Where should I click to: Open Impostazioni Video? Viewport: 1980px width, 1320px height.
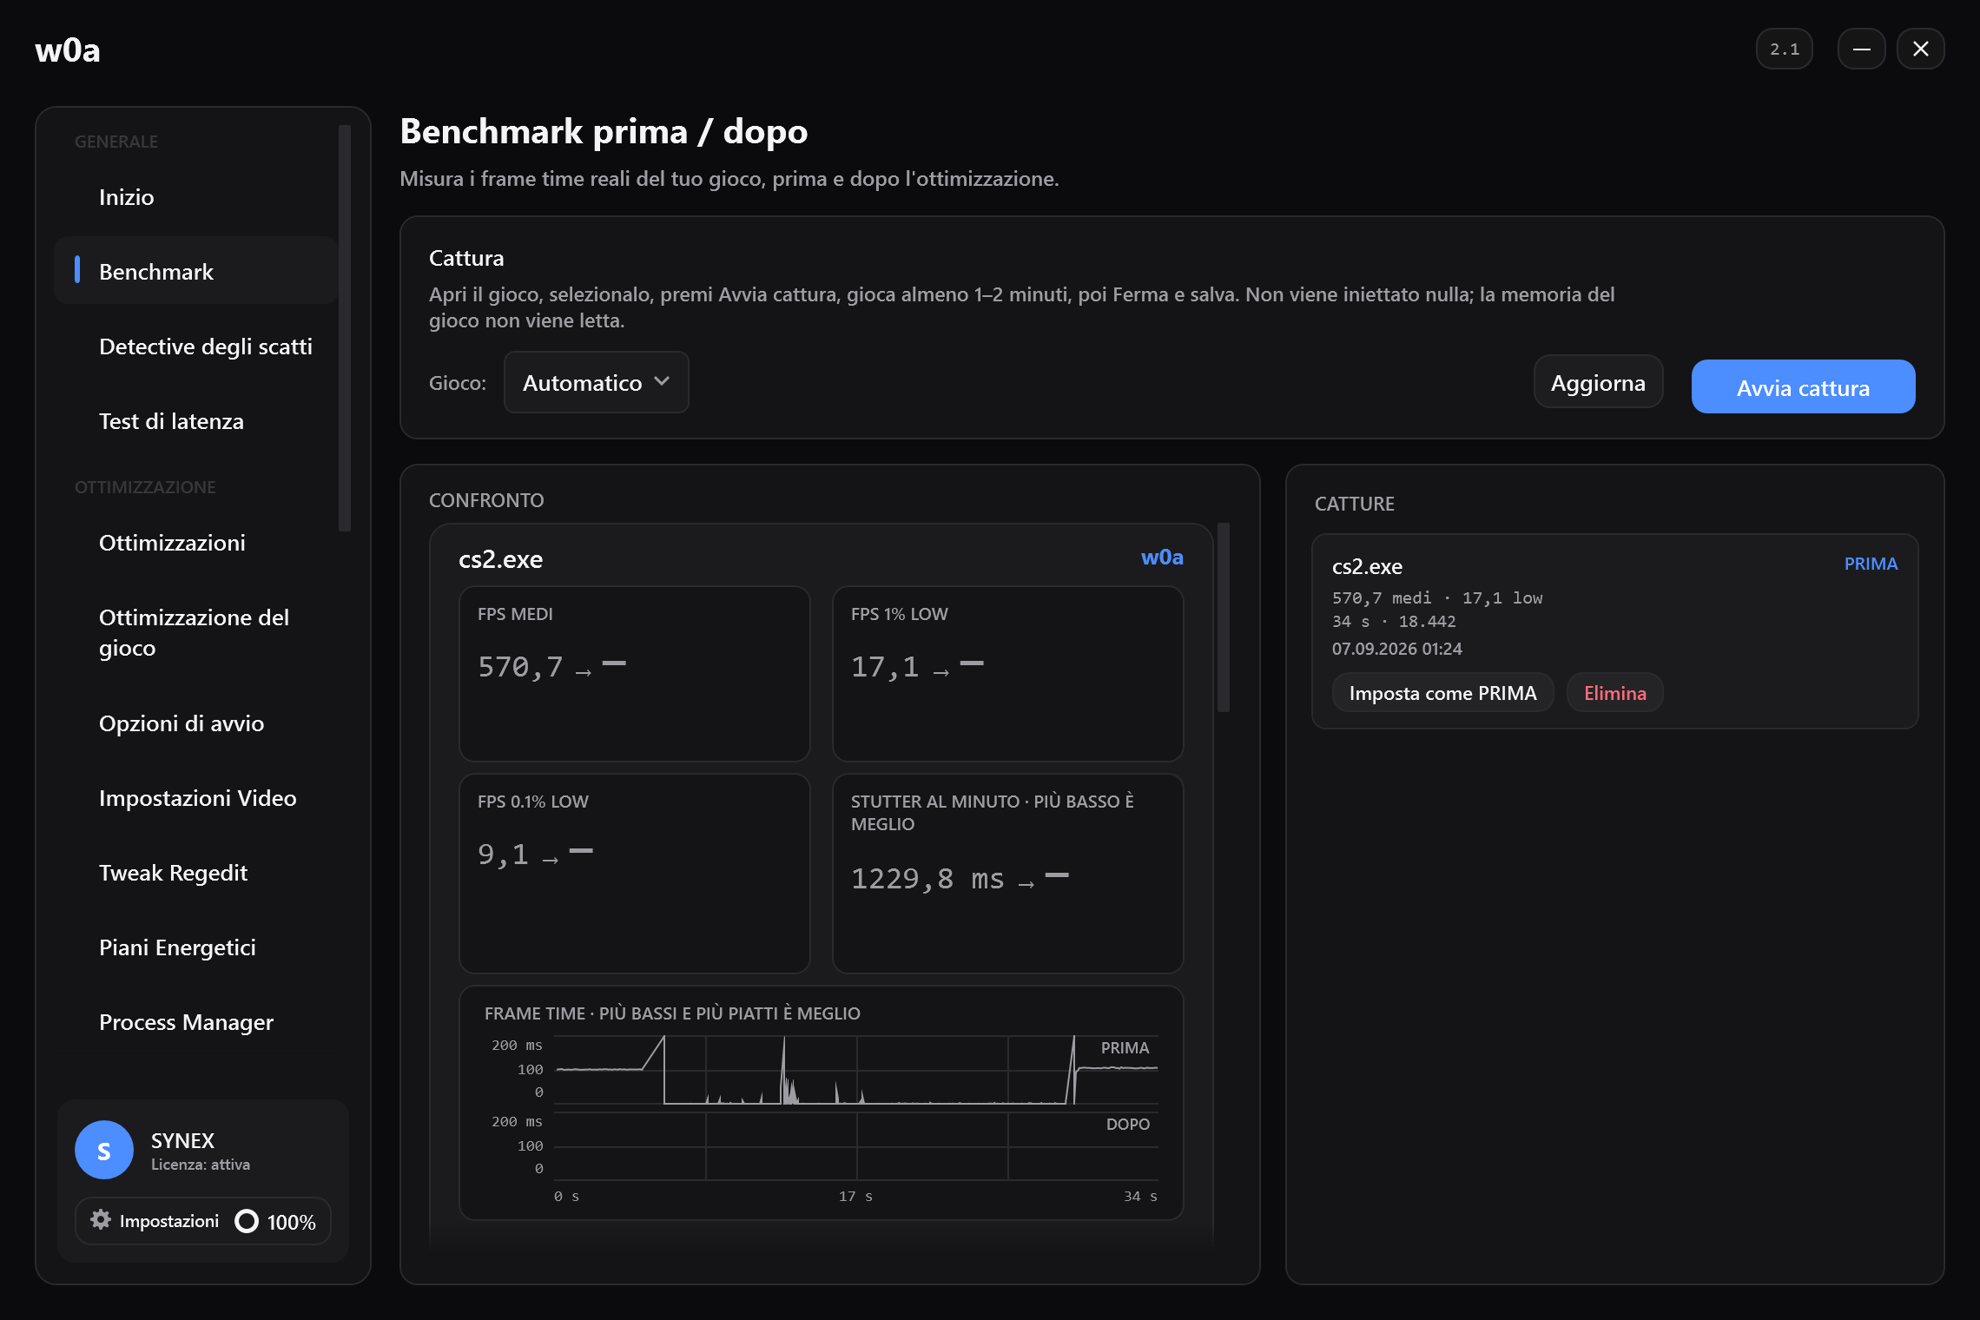click(x=196, y=798)
